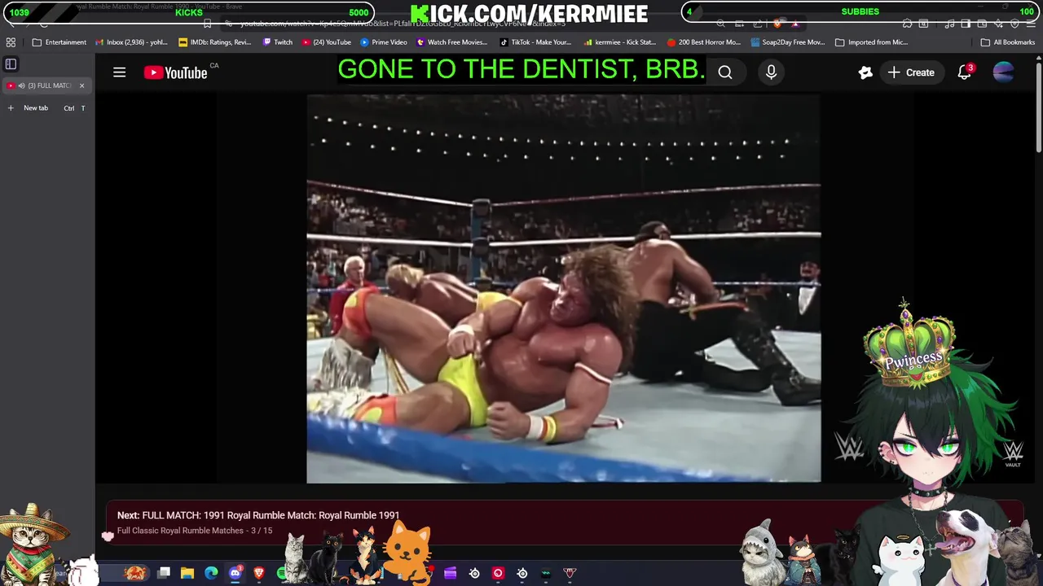The image size is (1043, 586).
Task: Launch Microsoft Edge from the taskbar
Action: coord(211,573)
